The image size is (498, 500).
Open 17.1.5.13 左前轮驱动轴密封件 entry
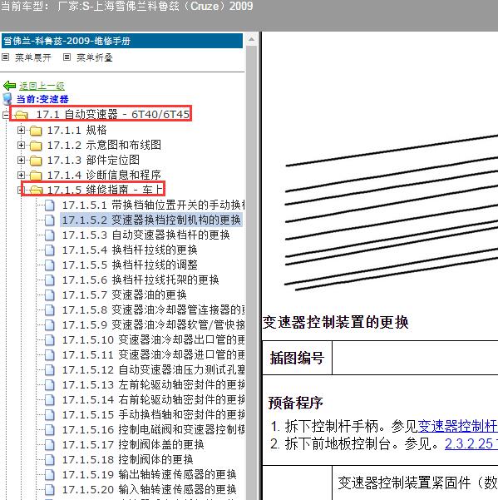click(x=153, y=385)
